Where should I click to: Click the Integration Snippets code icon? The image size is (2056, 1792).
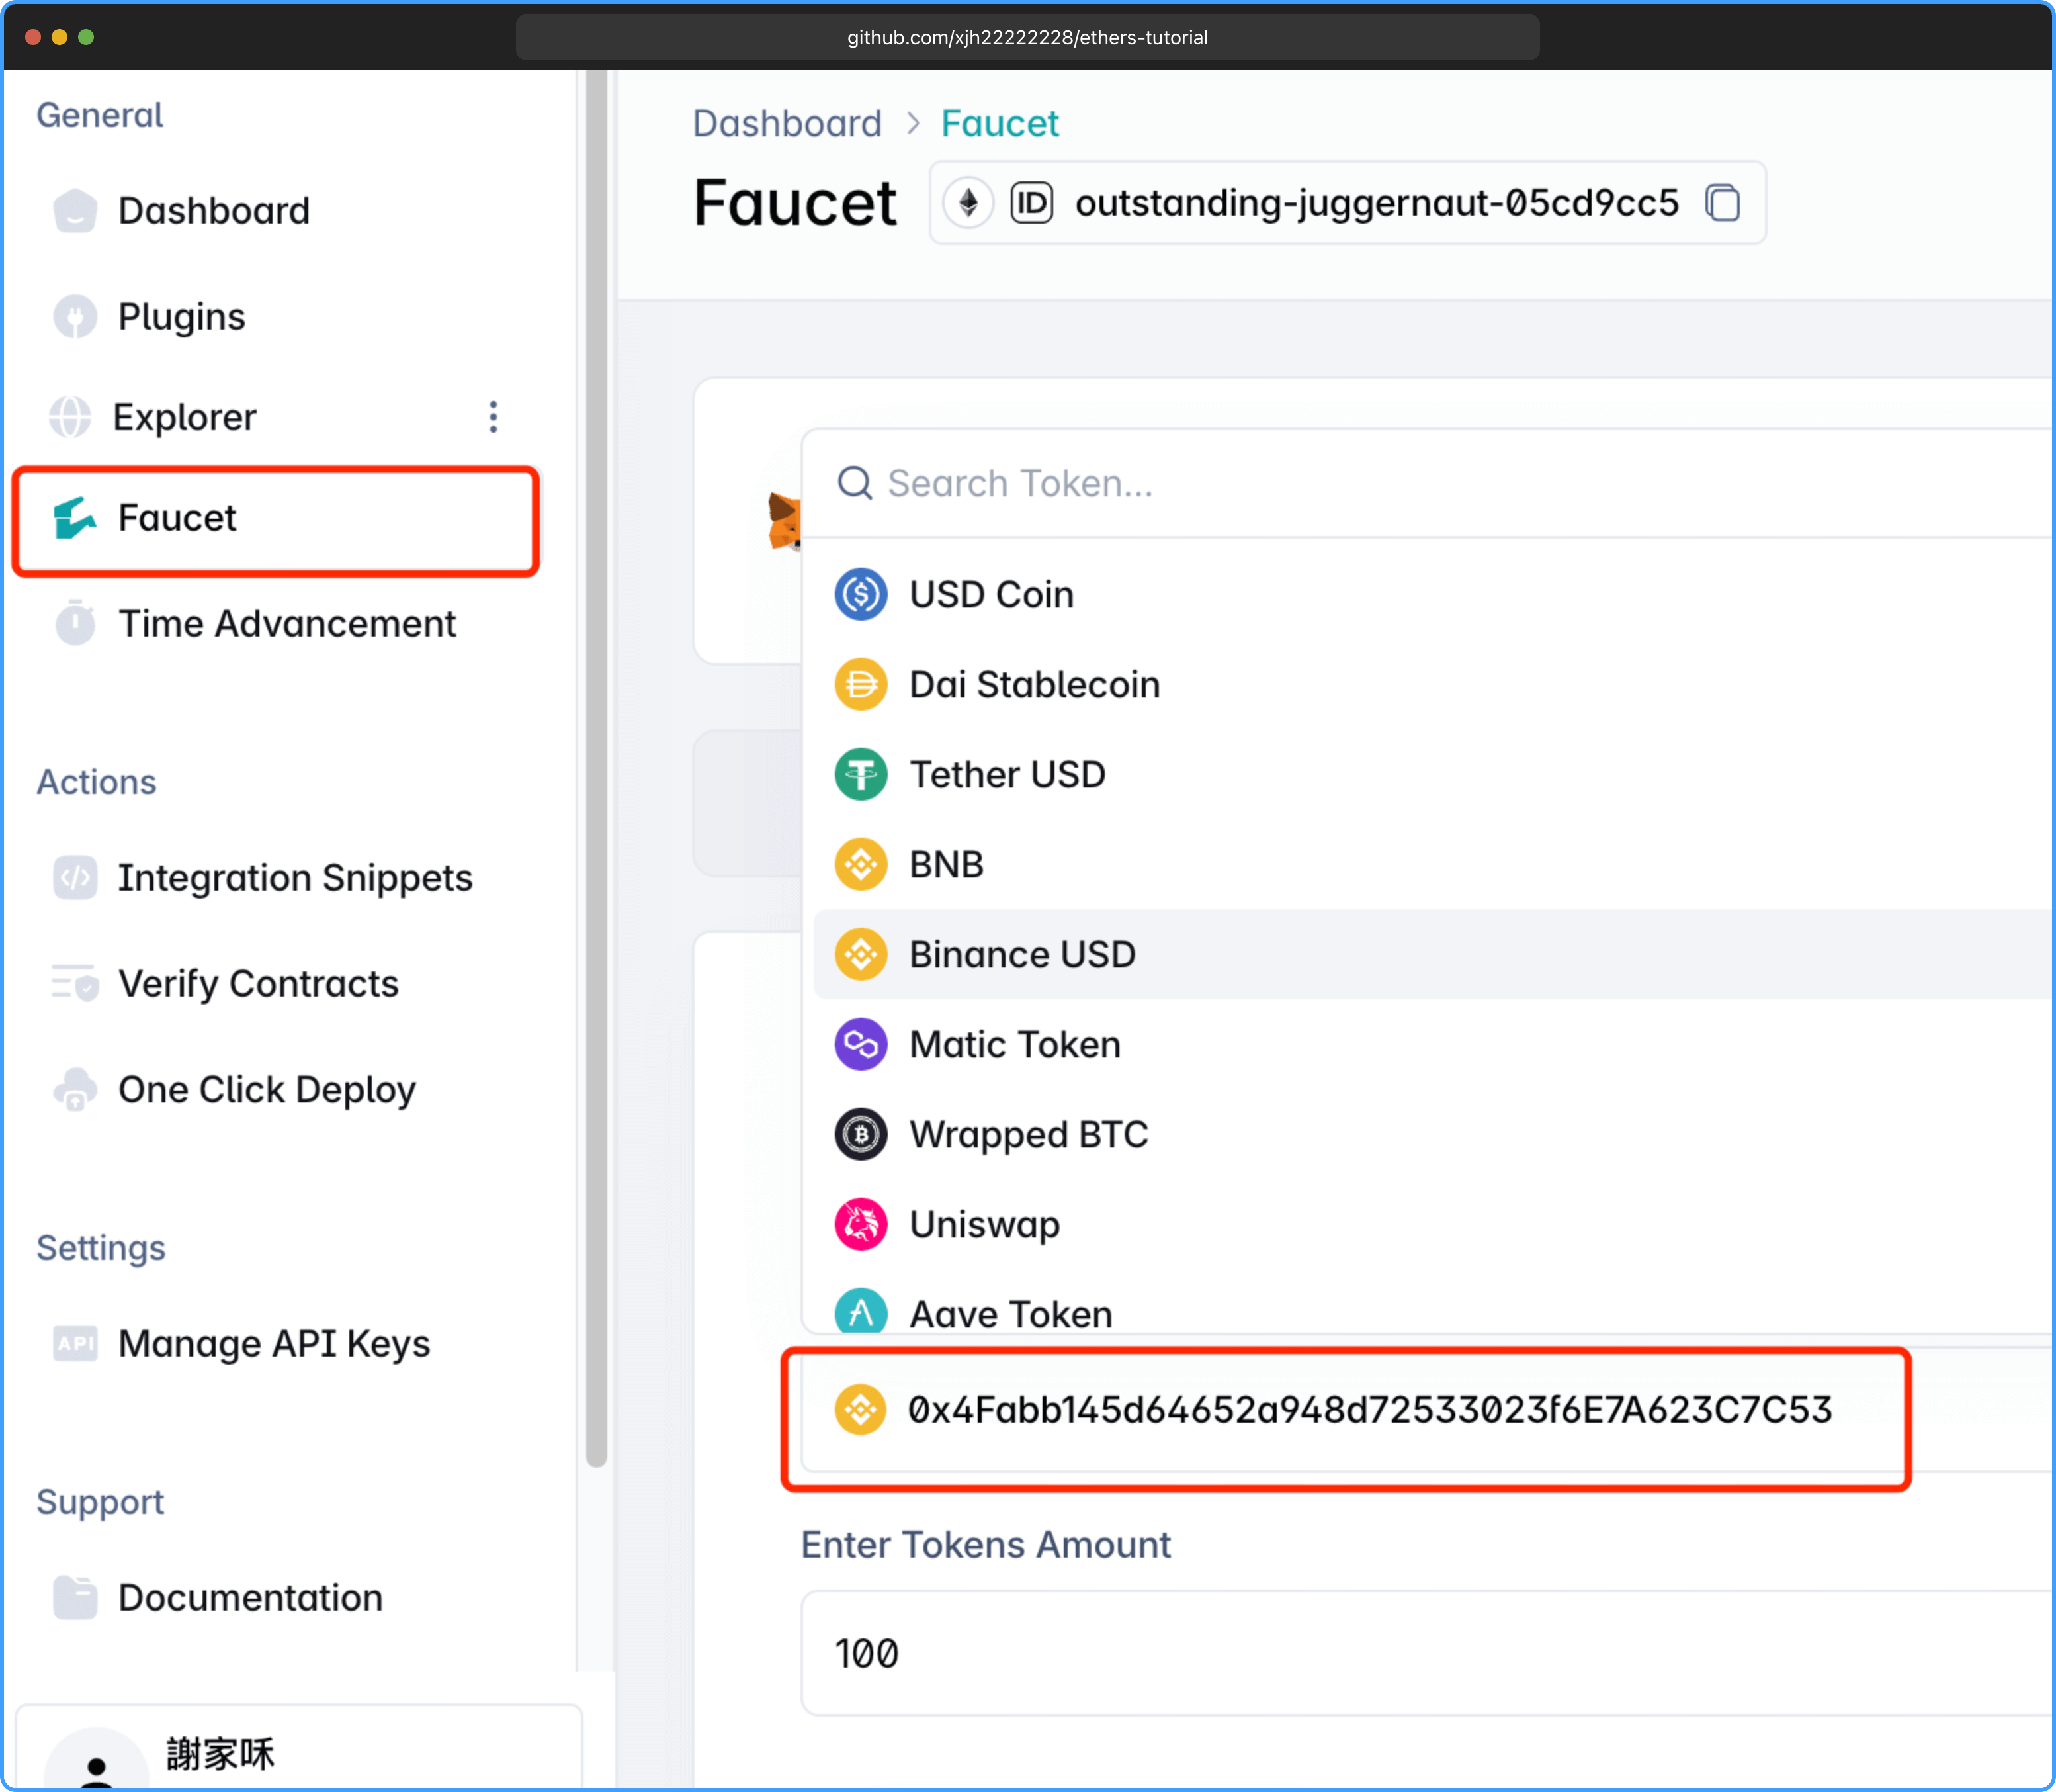(75, 878)
